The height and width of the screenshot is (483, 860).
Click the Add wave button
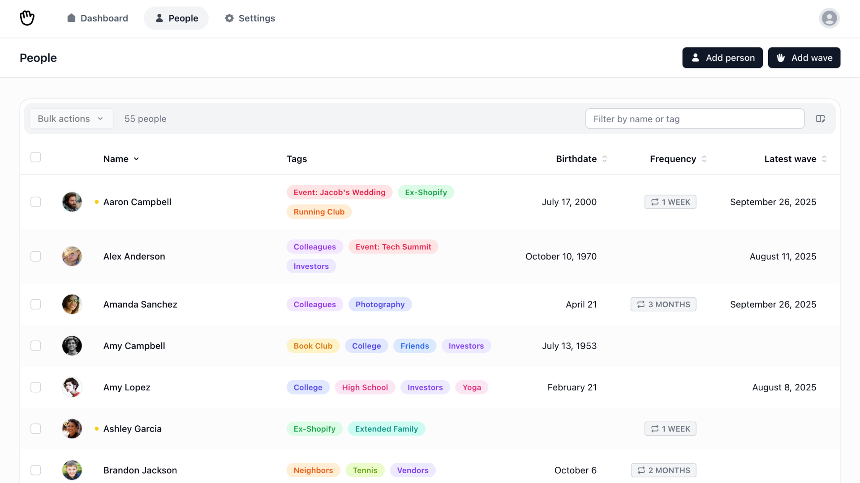coord(804,58)
